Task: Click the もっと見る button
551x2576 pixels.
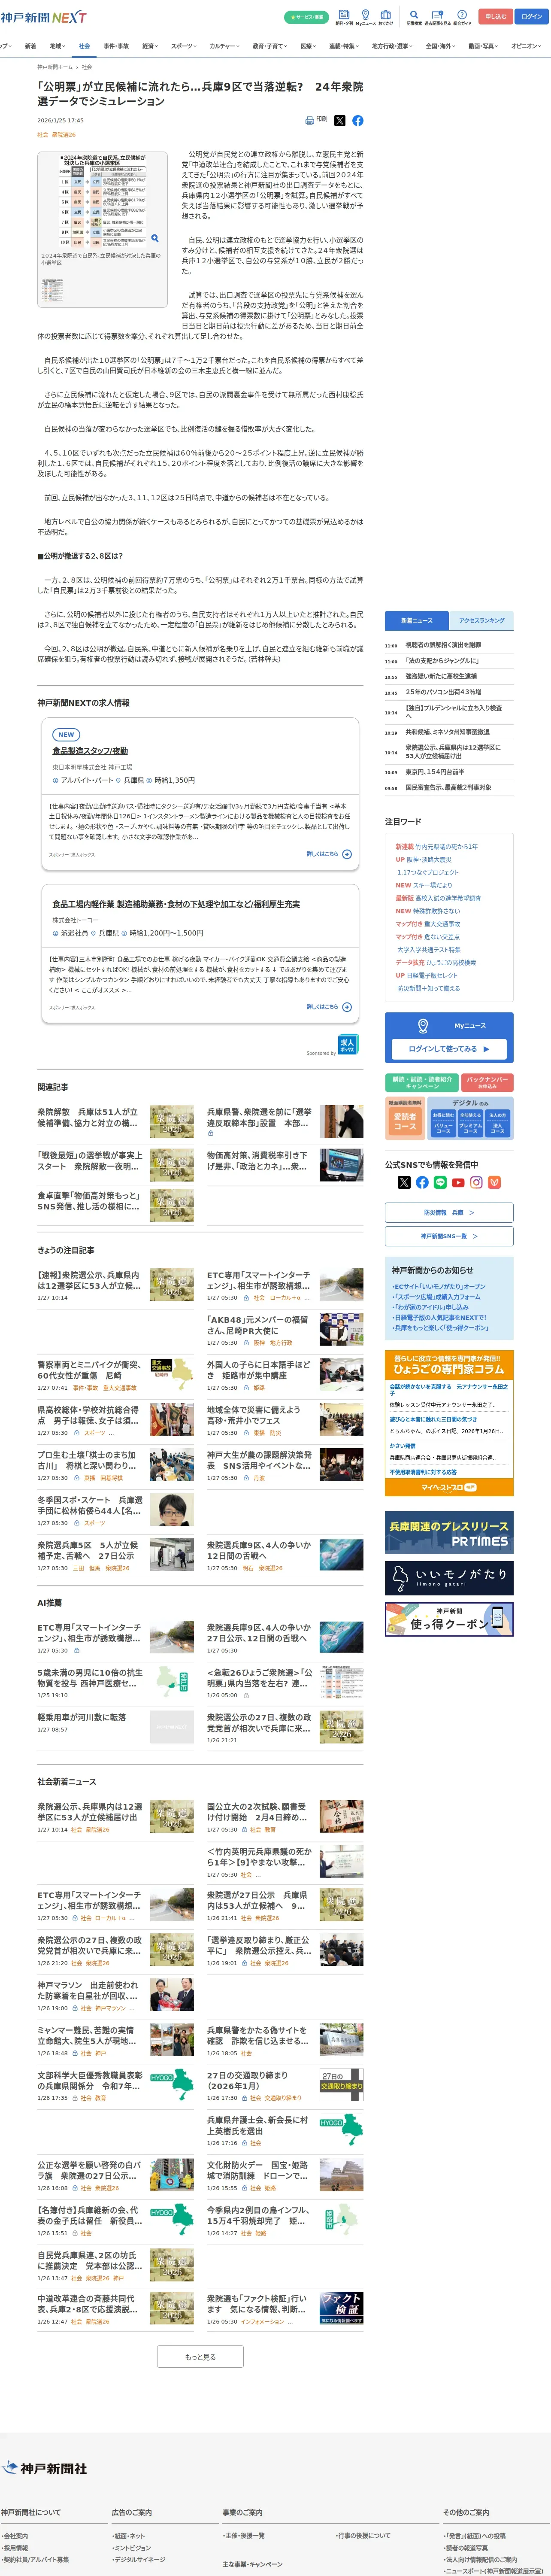Action: (x=200, y=2357)
